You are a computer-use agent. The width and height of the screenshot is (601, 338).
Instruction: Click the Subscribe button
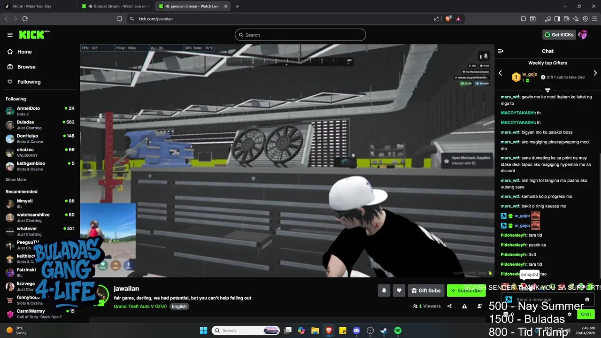(x=466, y=291)
